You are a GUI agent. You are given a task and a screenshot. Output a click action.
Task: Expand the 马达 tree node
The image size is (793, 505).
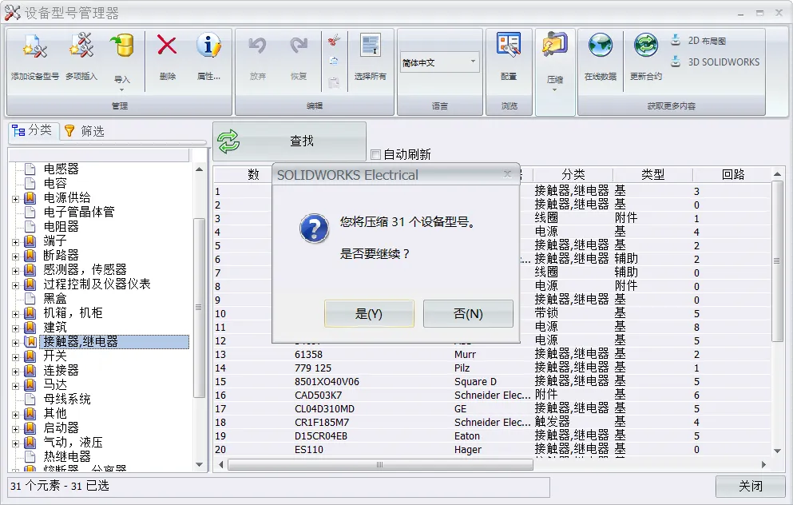[16, 386]
